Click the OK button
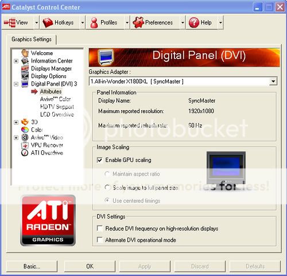Viewport: 287px width, 276px height. 90,266
